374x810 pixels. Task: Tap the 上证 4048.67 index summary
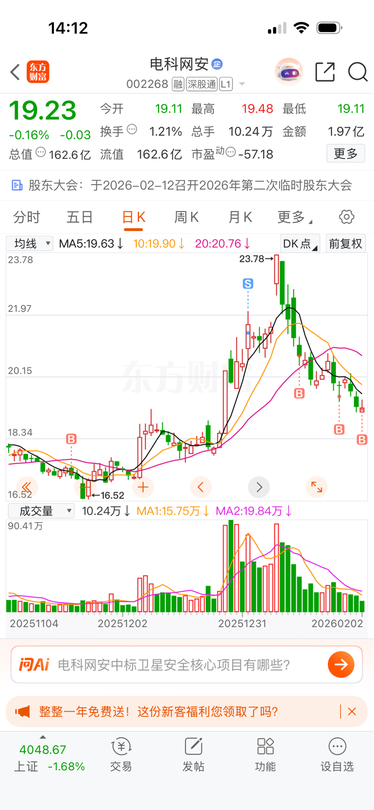pos(49,758)
